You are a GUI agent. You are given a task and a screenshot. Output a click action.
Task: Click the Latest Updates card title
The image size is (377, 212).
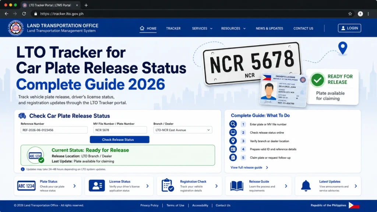pos(330,181)
